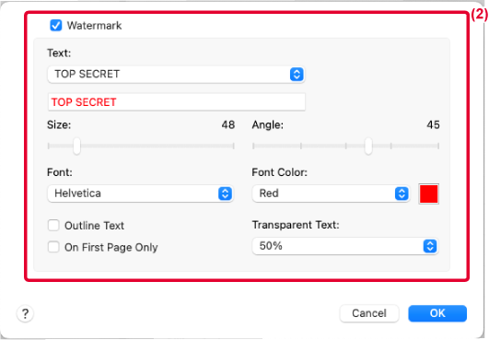Click the Text dropdown blue arrow icon
The width and height of the screenshot is (489, 340).
[x=297, y=75]
